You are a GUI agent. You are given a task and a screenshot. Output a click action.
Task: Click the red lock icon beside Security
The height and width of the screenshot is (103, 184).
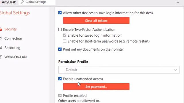[1, 29]
